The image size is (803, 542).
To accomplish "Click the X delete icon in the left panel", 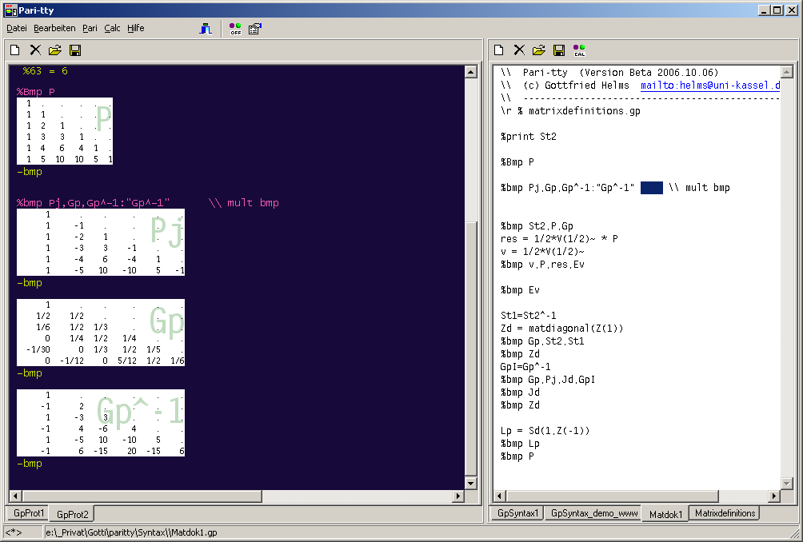I will [34, 50].
